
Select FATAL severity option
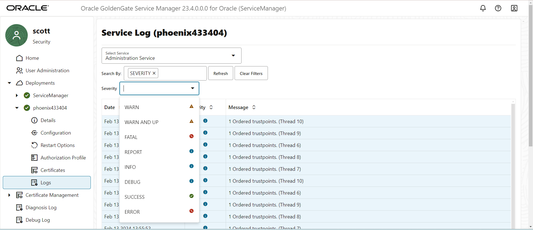point(159,137)
